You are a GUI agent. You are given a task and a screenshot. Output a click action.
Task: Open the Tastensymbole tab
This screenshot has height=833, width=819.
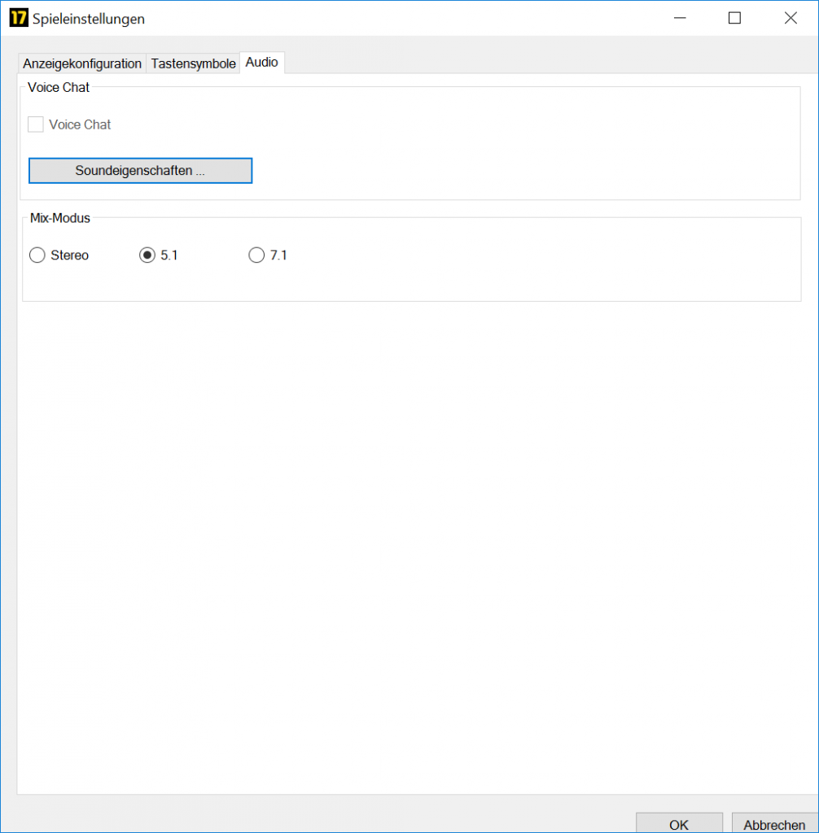193,63
